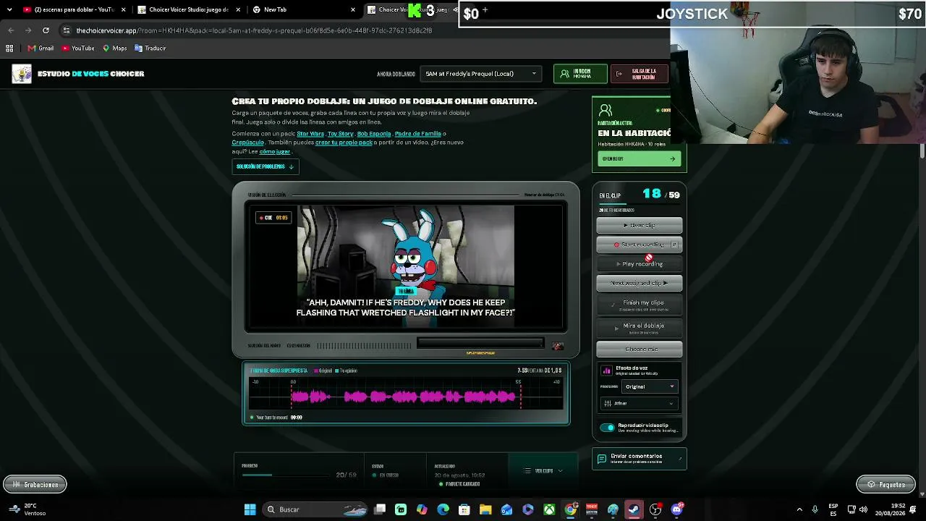
Task: Open the Padre de Familia pack link
Action: click(418, 134)
